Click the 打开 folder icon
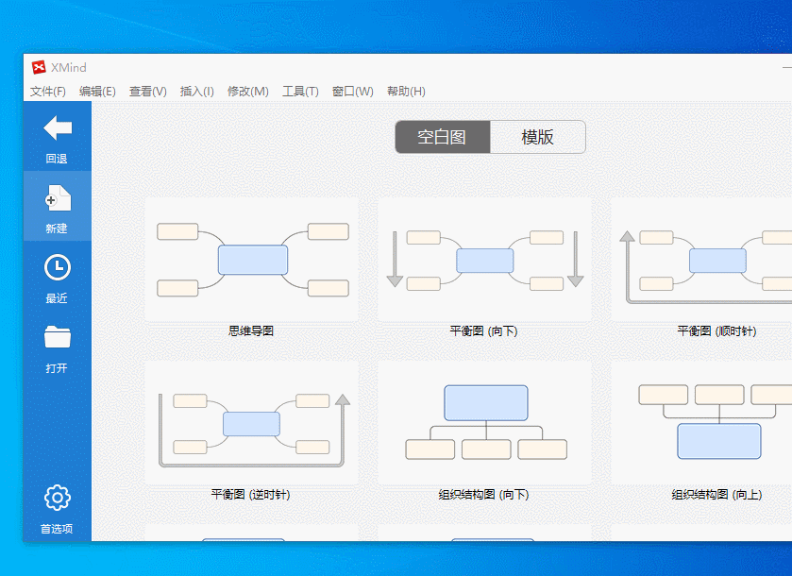 pyautogui.click(x=58, y=337)
